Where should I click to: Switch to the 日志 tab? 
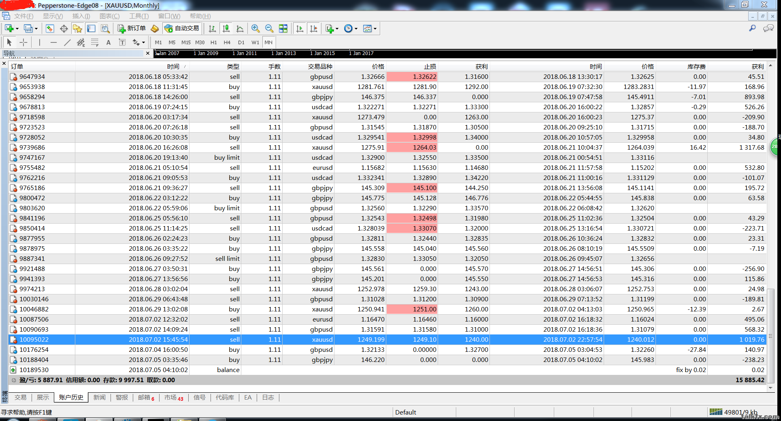tap(268, 398)
